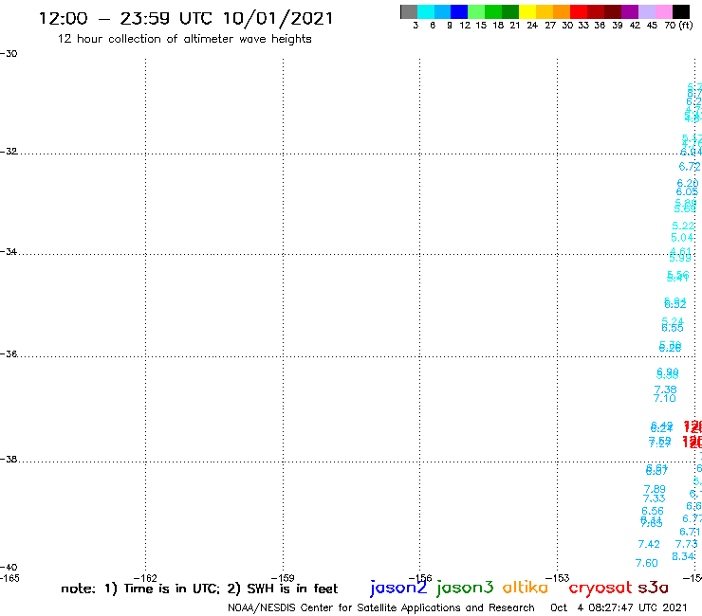Click the wave height value 5.04

682,238
